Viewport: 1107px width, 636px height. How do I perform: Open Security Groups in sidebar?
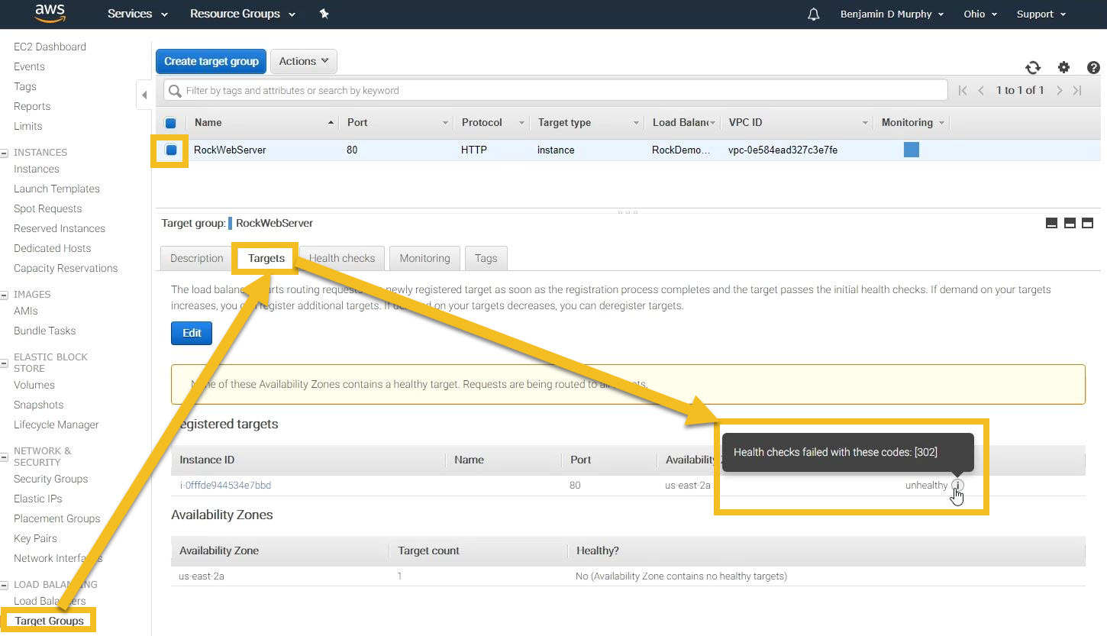tap(50, 479)
